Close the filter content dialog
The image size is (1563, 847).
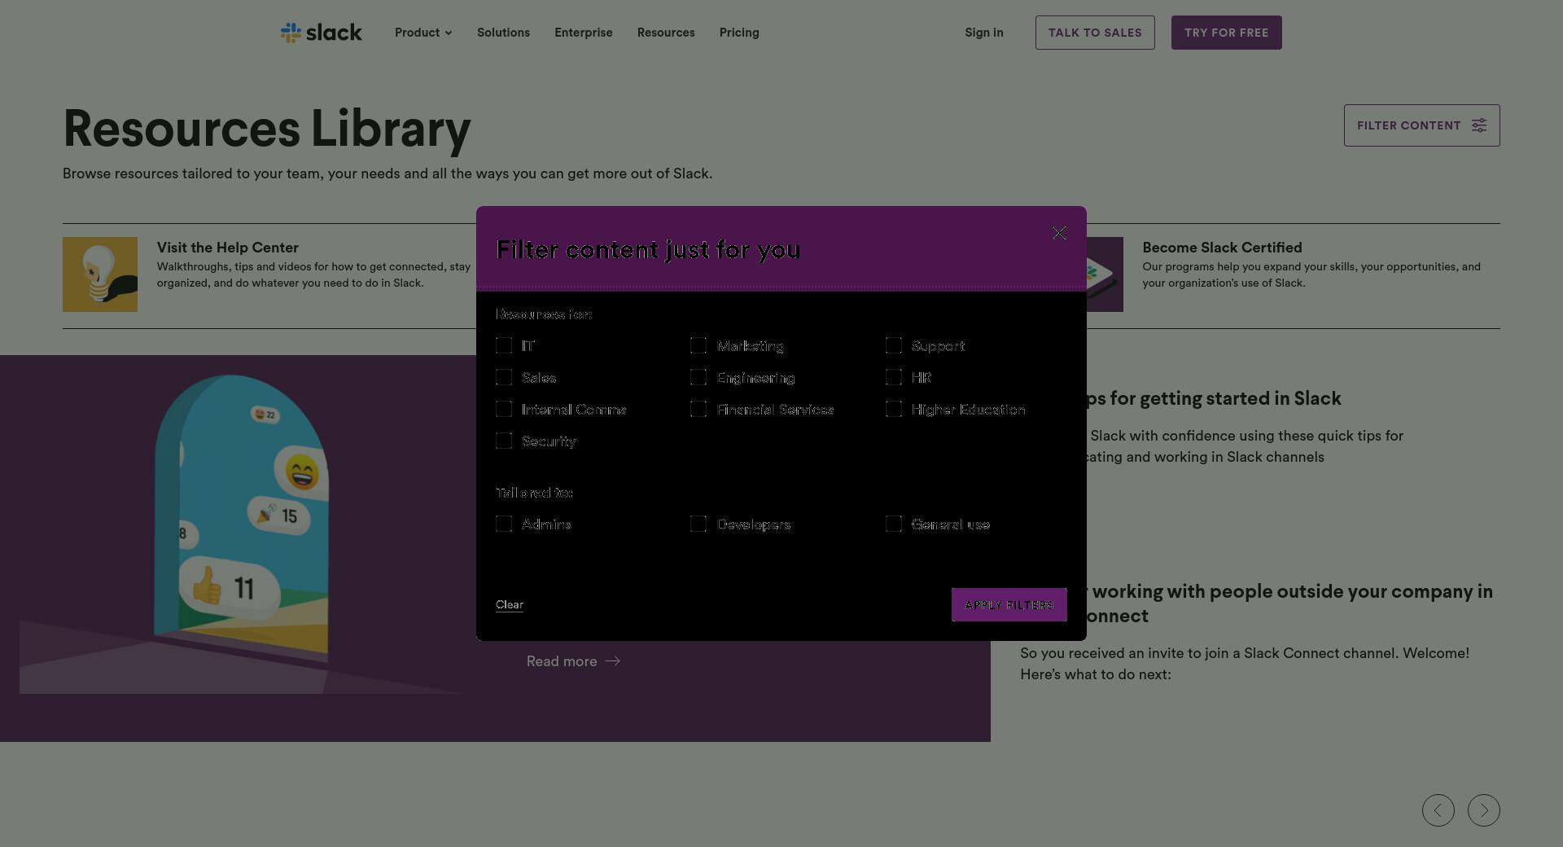point(1059,233)
